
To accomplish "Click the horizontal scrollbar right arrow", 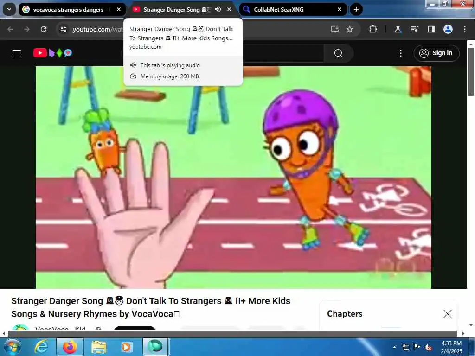I will (463, 333).
